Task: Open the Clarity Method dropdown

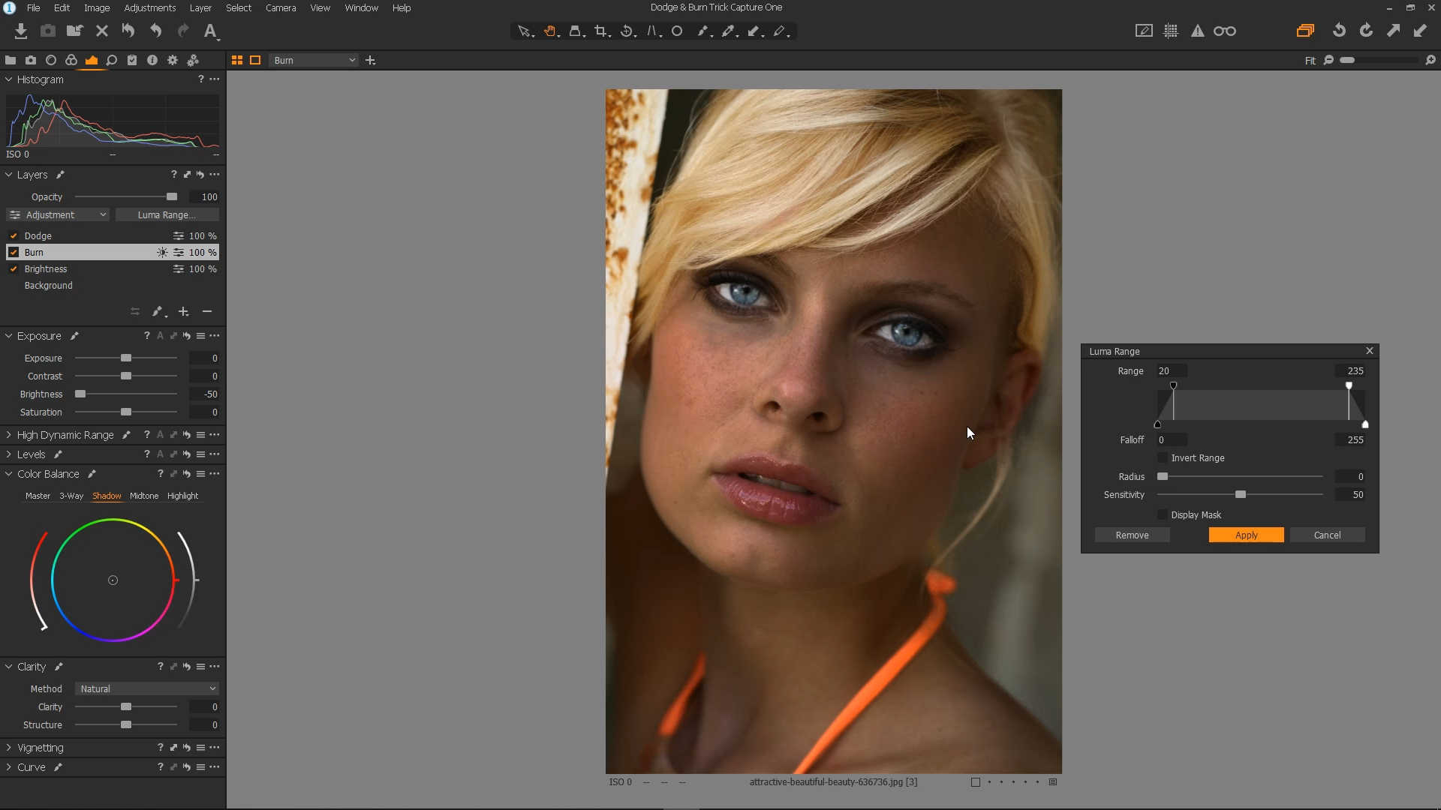Action: [147, 688]
